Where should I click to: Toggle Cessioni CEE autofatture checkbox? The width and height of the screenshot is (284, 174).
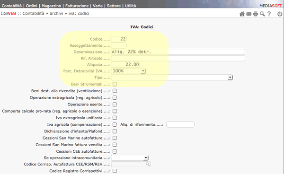pos(115,151)
